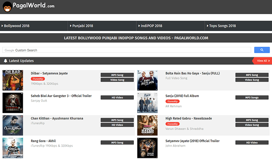Click Video Song for High Rated Gabru
Screen dimensions: 272x159
pyautogui.click(x=252, y=125)
